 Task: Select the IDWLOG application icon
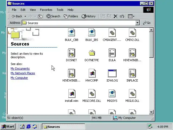click(112, 73)
